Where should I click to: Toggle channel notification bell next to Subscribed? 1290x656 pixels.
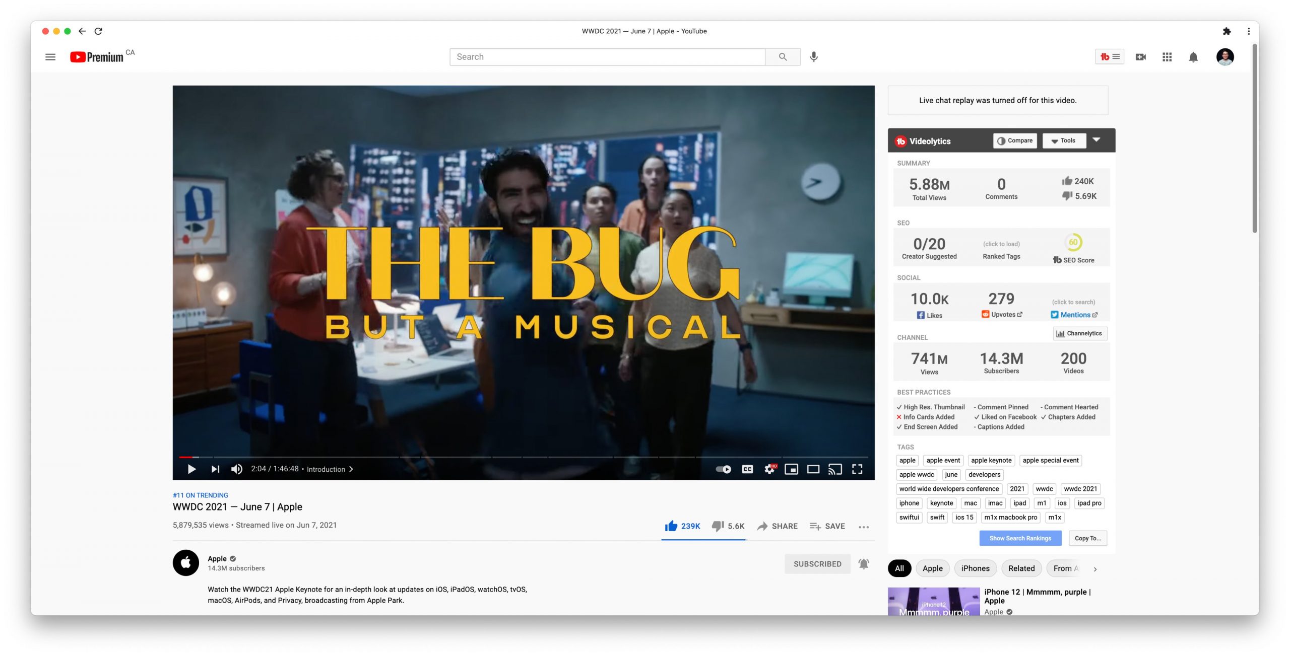(x=864, y=564)
